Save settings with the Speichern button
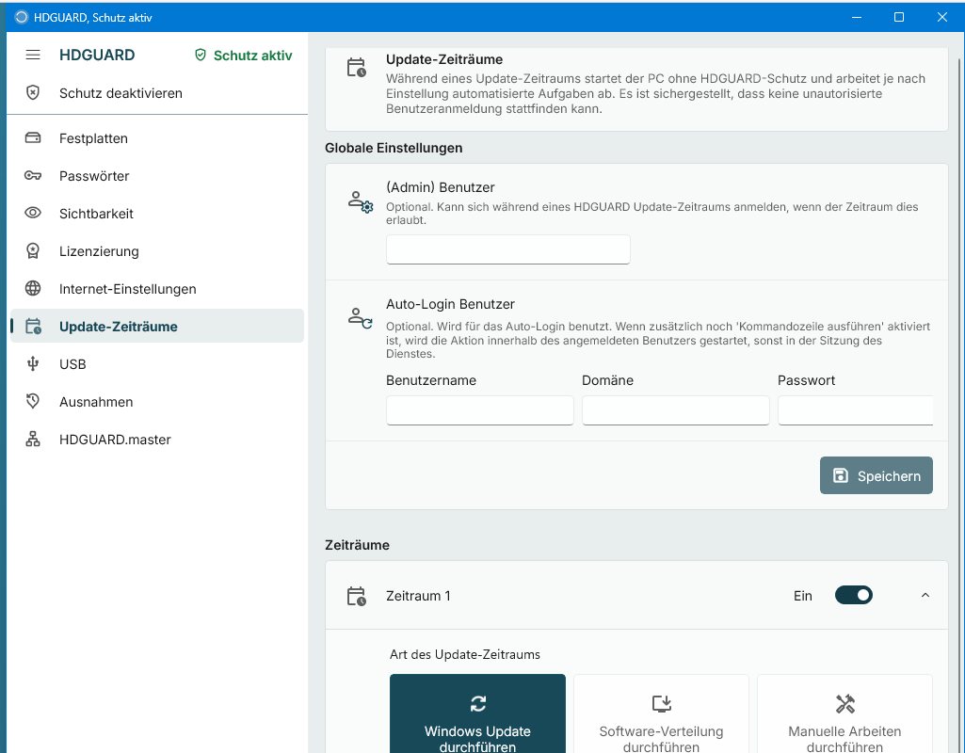 (876, 475)
